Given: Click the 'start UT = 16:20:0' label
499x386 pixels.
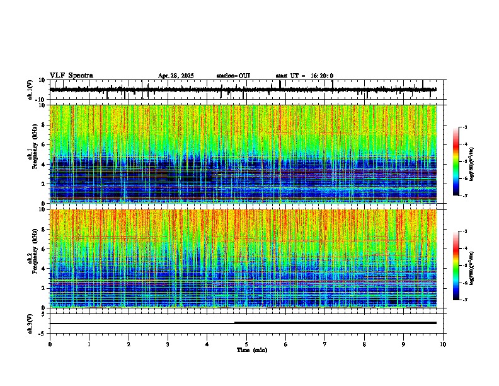Looking at the screenshot, I should [304, 76].
